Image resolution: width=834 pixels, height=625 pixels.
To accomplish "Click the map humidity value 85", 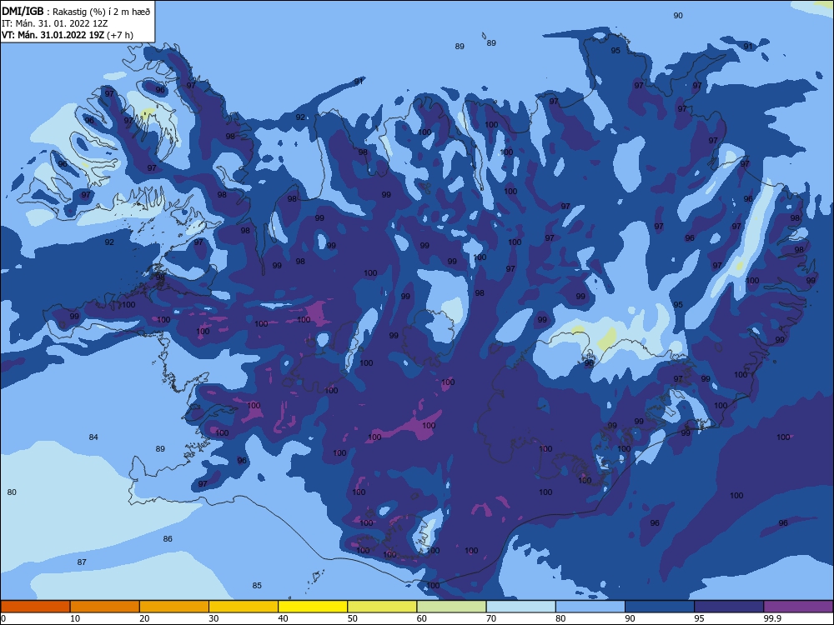I will click(x=257, y=586).
